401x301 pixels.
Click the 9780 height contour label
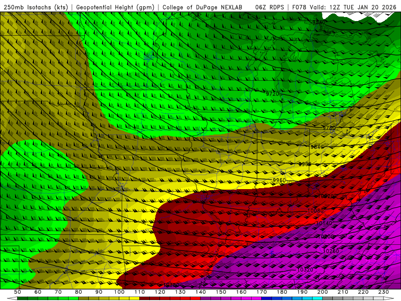click(x=329, y=128)
